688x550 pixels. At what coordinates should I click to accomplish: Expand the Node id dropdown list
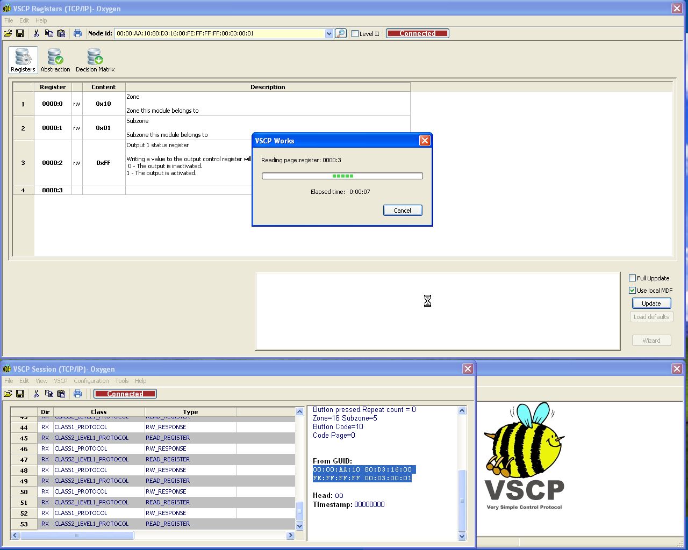click(329, 33)
